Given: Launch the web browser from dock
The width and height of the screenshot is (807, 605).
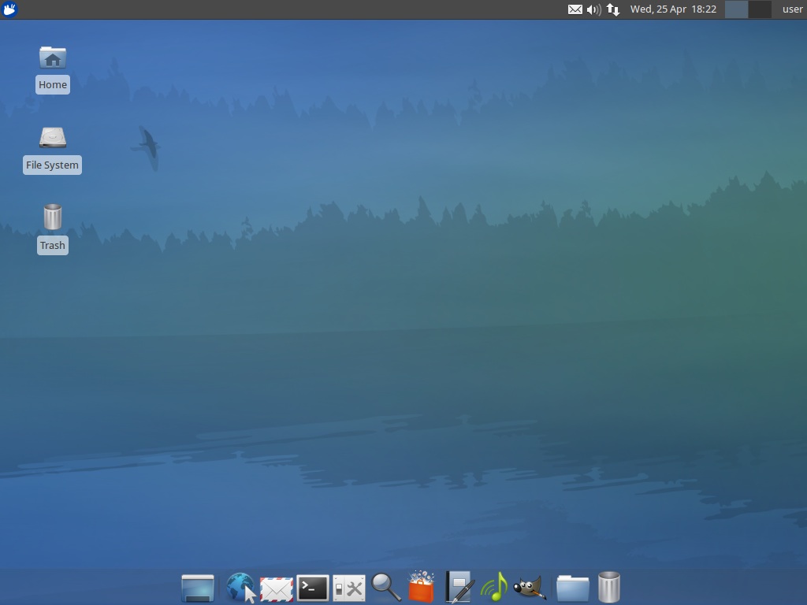Looking at the screenshot, I should 240,587.
